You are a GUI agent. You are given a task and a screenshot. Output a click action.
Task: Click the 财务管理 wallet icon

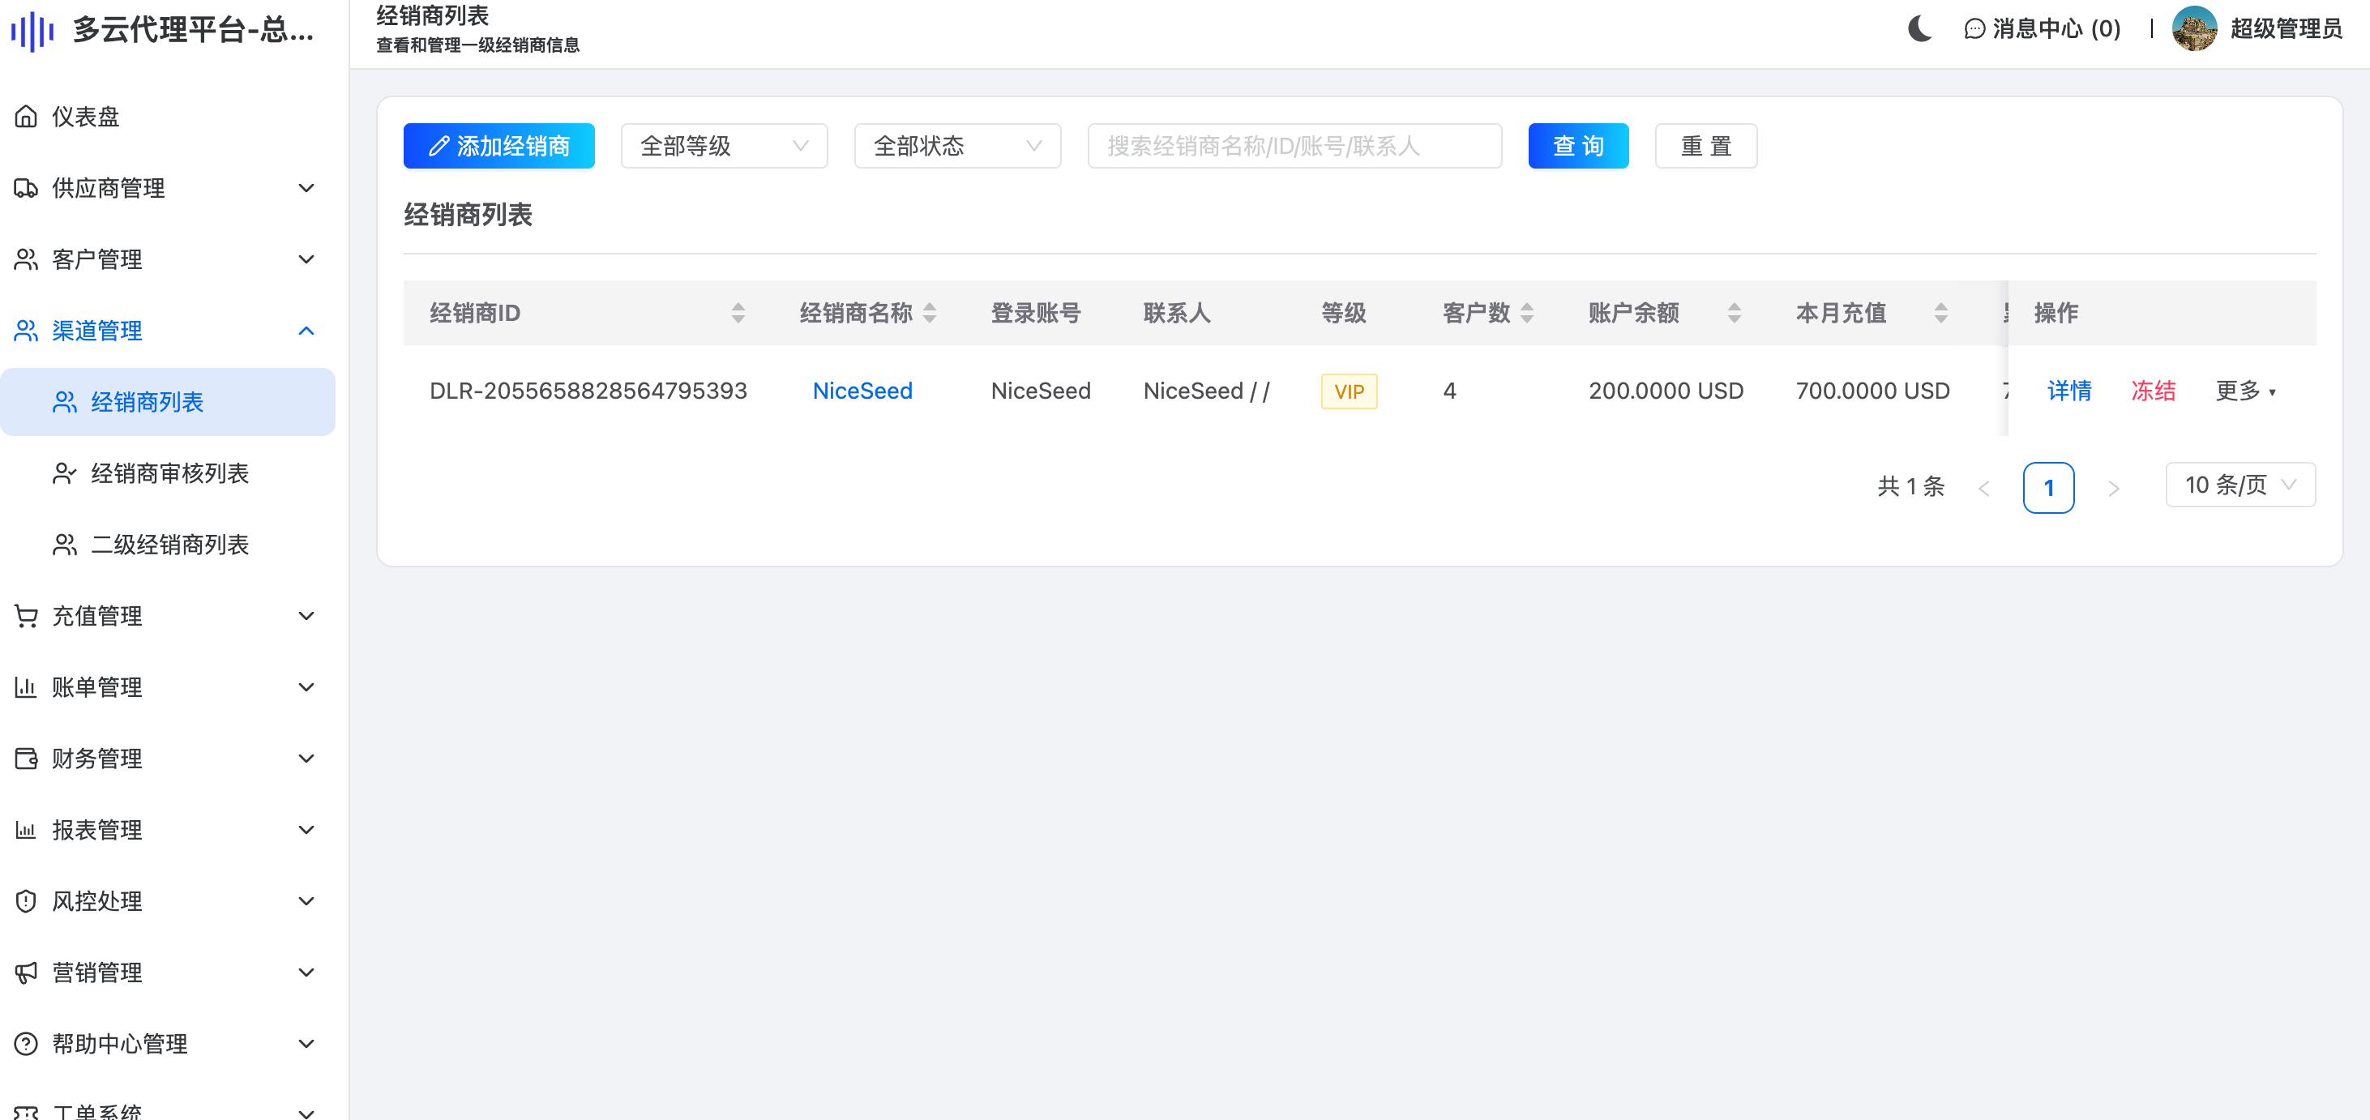26,759
